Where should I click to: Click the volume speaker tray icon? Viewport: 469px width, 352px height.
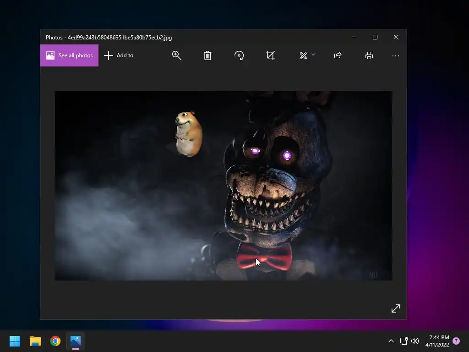[415, 341]
